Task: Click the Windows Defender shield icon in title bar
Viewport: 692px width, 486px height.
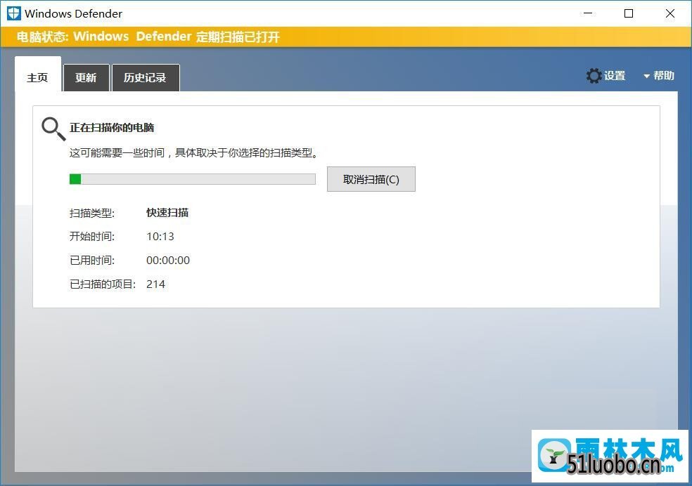Action: coord(13,13)
